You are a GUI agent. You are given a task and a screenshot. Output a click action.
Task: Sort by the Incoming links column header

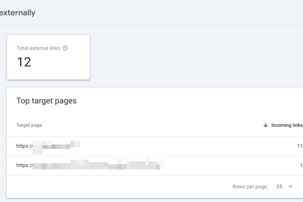pos(286,125)
